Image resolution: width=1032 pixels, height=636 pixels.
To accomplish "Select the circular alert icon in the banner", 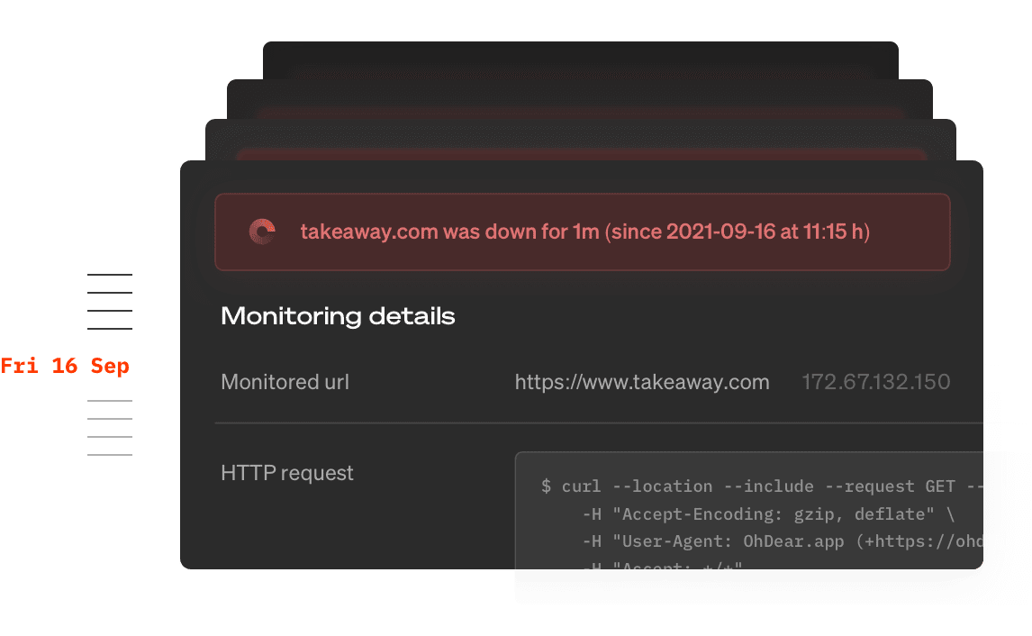I will 261,232.
